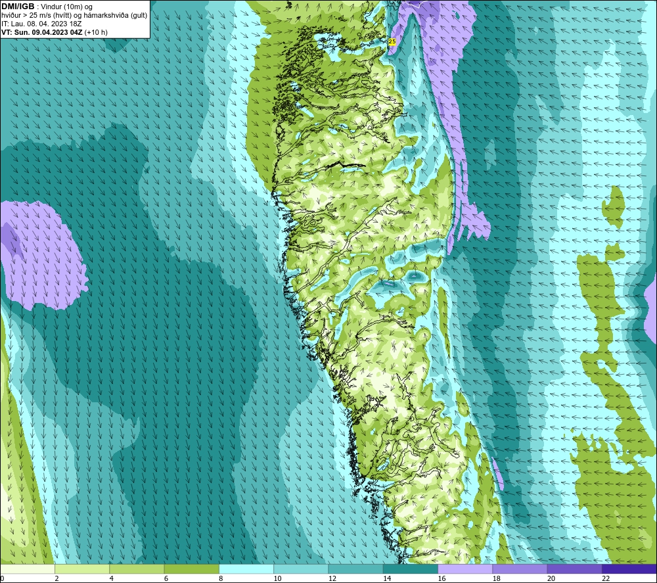Select the 18-20 m/s purple legend swatch
The image size is (657, 583).
pyautogui.click(x=520, y=569)
